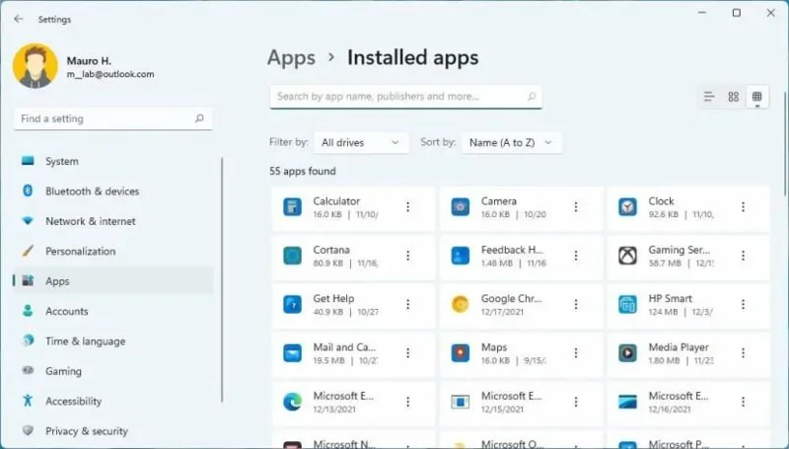Open Bluetooth & devices settings
Image resolution: width=789 pixels, height=449 pixels.
coord(113,191)
